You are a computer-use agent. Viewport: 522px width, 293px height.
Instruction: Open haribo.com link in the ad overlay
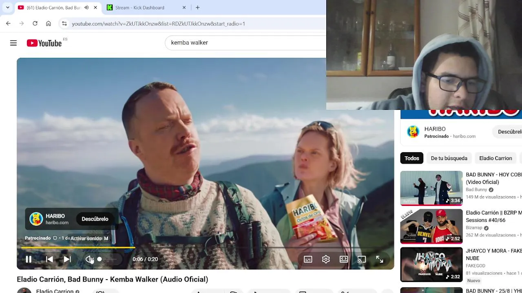pyautogui.click(x=57, y=223)
